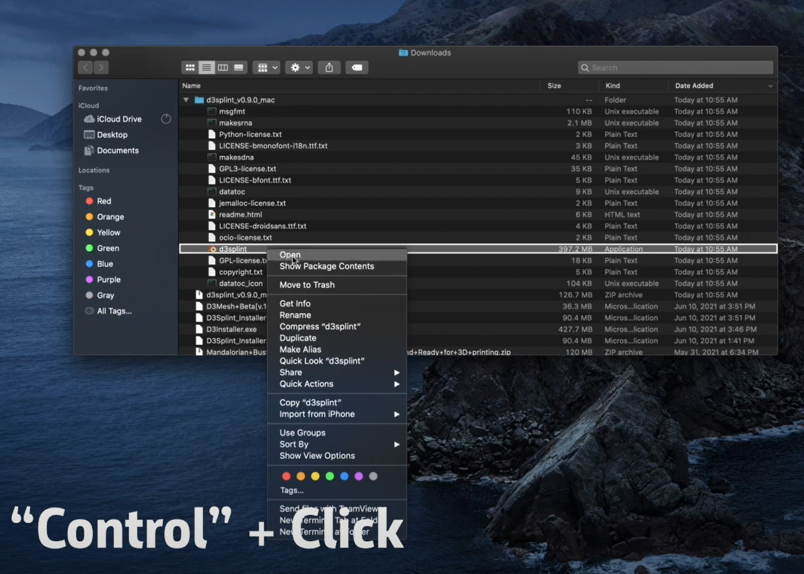This screenshot has height=574, width=804.
Task: Expand the Share submenu
Action: pos(337,372)
